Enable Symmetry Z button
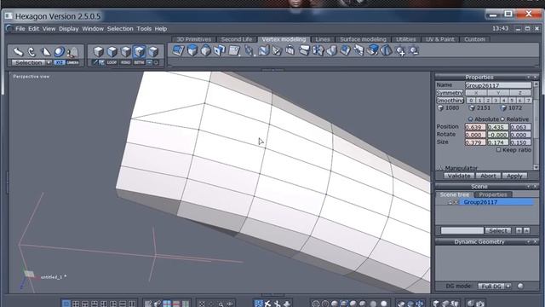This screenshot has width=545, height=307. point(520,93)
